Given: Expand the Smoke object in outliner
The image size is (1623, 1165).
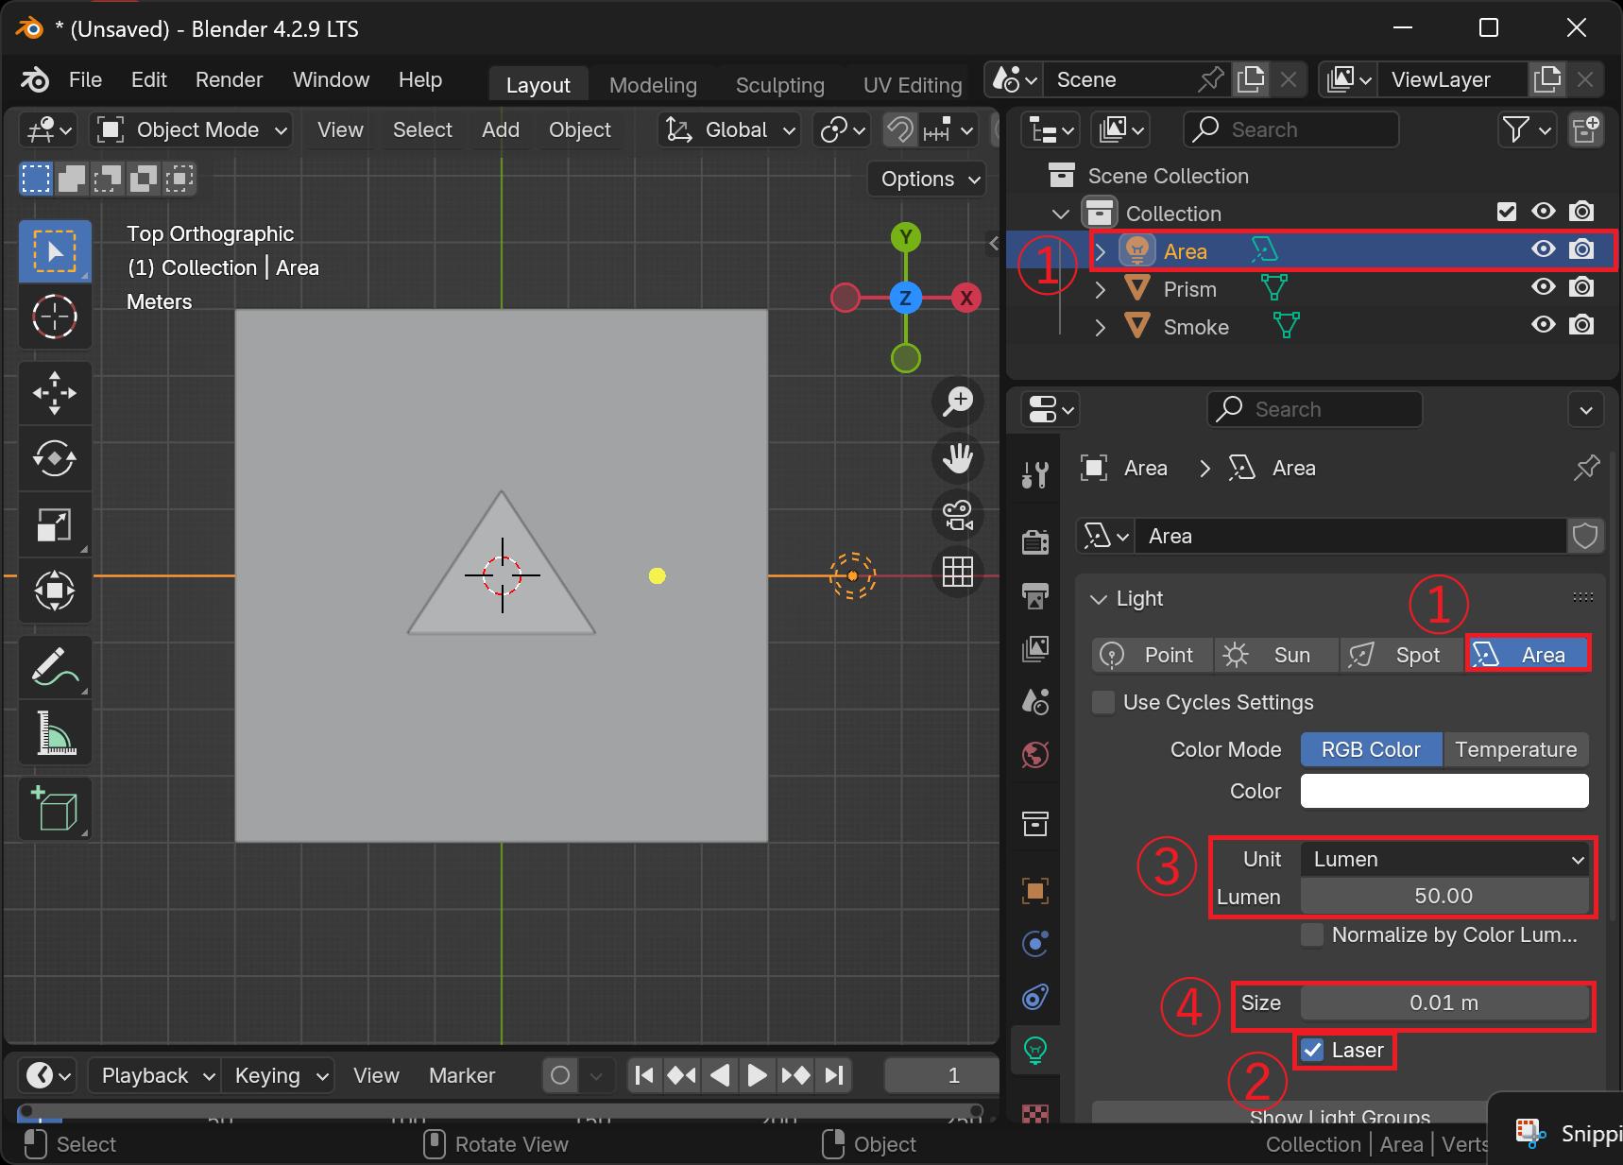Looking at the screenshot, I should coord(1100,328).
